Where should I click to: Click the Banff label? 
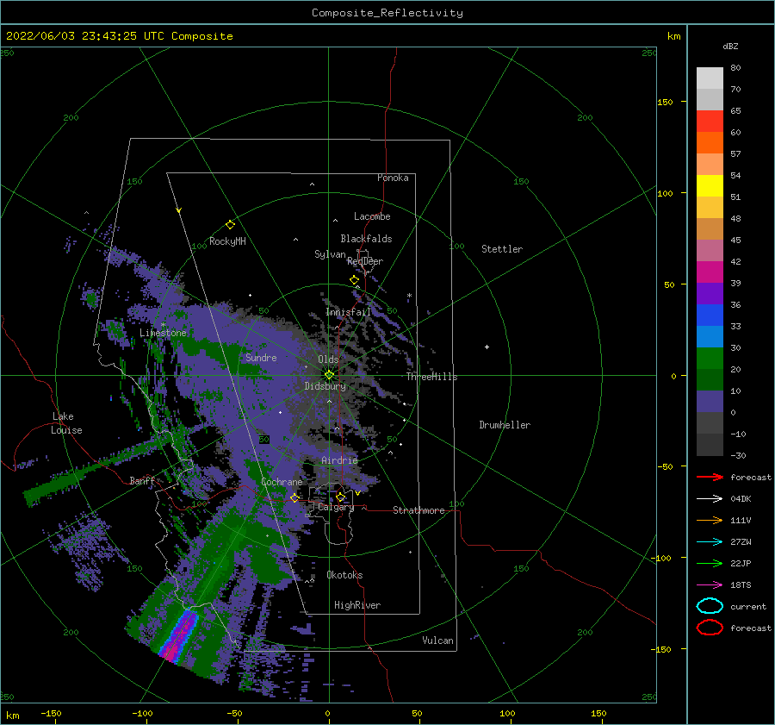(142, 480)
